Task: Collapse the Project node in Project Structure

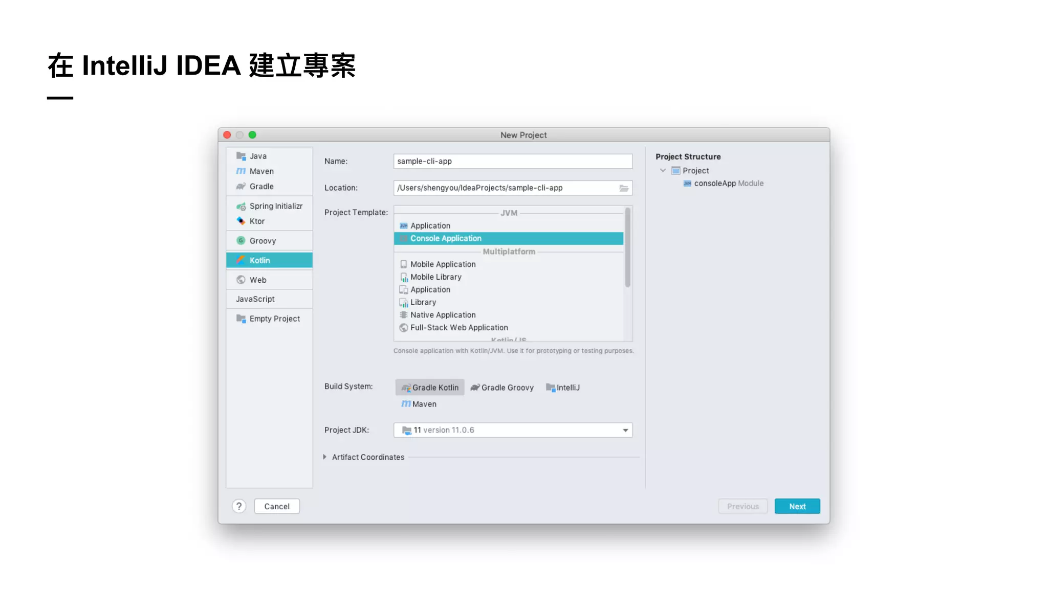Action: [x=663, y=171]
